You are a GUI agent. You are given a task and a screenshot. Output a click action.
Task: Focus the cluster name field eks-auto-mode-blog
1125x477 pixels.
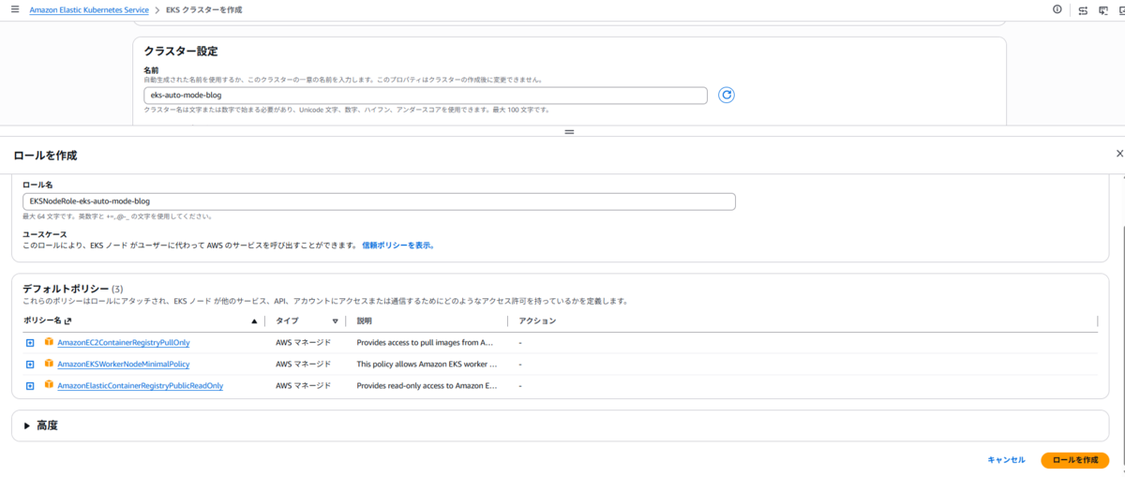coord(426,95)
